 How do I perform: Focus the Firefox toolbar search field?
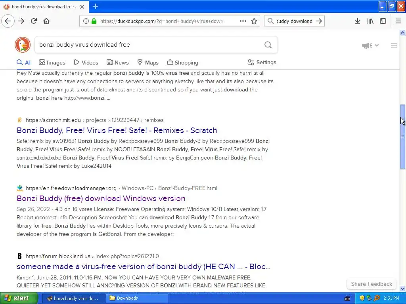pos(294,21)
